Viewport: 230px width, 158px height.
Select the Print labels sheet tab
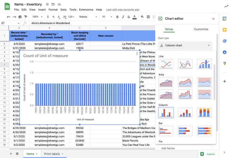coord(52,154)
